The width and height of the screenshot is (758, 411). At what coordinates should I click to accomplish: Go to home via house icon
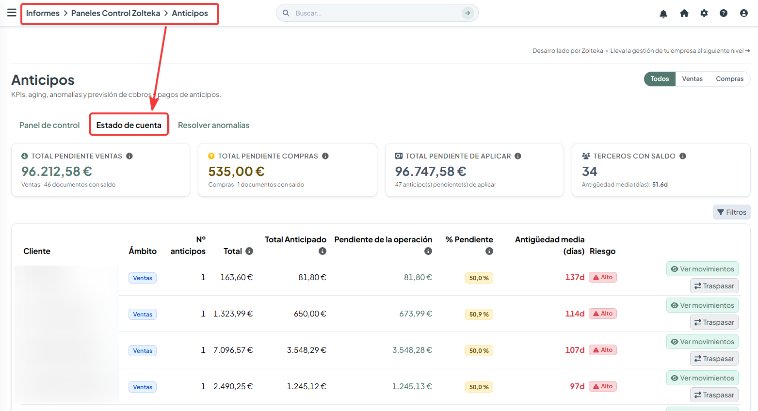(684, 13)
